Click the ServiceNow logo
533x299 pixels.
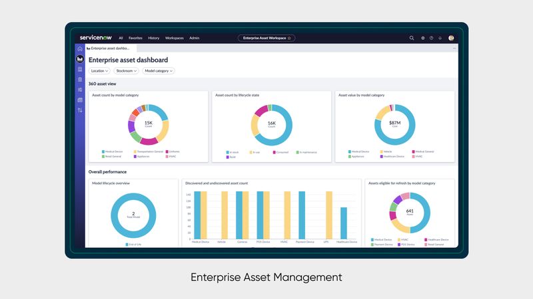pyautogui.click(x=96, y=38)
